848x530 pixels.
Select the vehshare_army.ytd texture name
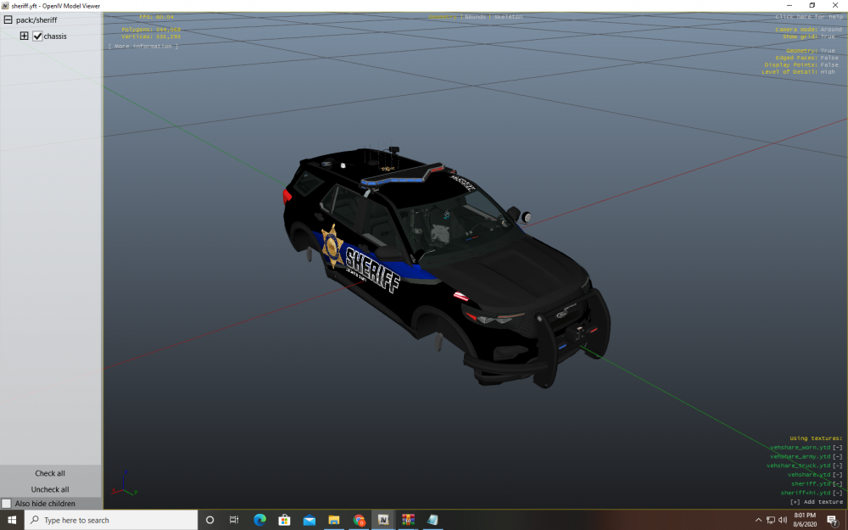click(800, 456)
